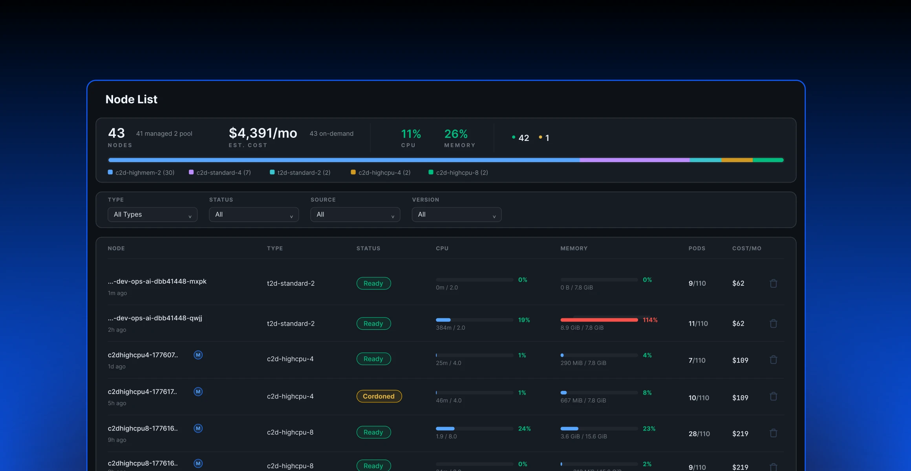Click blue segment of node distribution bar

coord(344,160)
